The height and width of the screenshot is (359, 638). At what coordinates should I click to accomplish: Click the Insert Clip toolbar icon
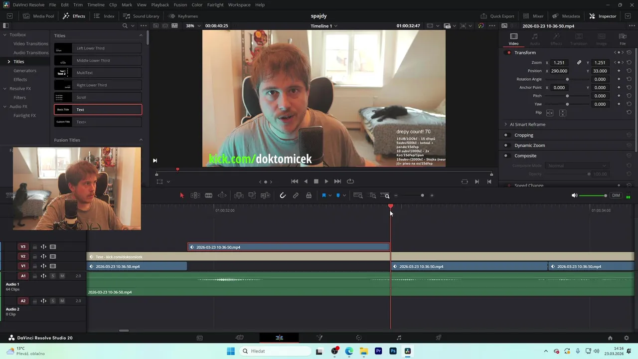click(x=239, y=195)
